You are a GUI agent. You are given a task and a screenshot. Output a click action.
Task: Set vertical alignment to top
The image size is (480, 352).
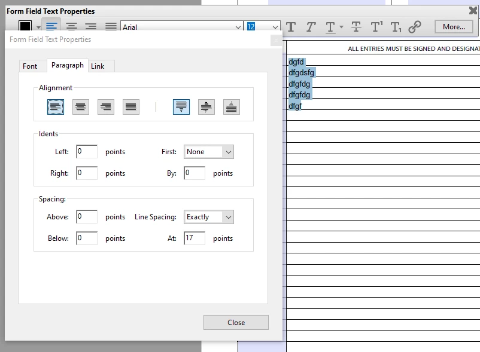[x=181, y=107]
